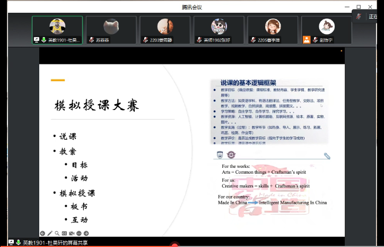Image resolution: width=384 pixels, height=247 pixels.
Task: Click the green microphone icon on presenter tile
Action: [x=43, y=39]
